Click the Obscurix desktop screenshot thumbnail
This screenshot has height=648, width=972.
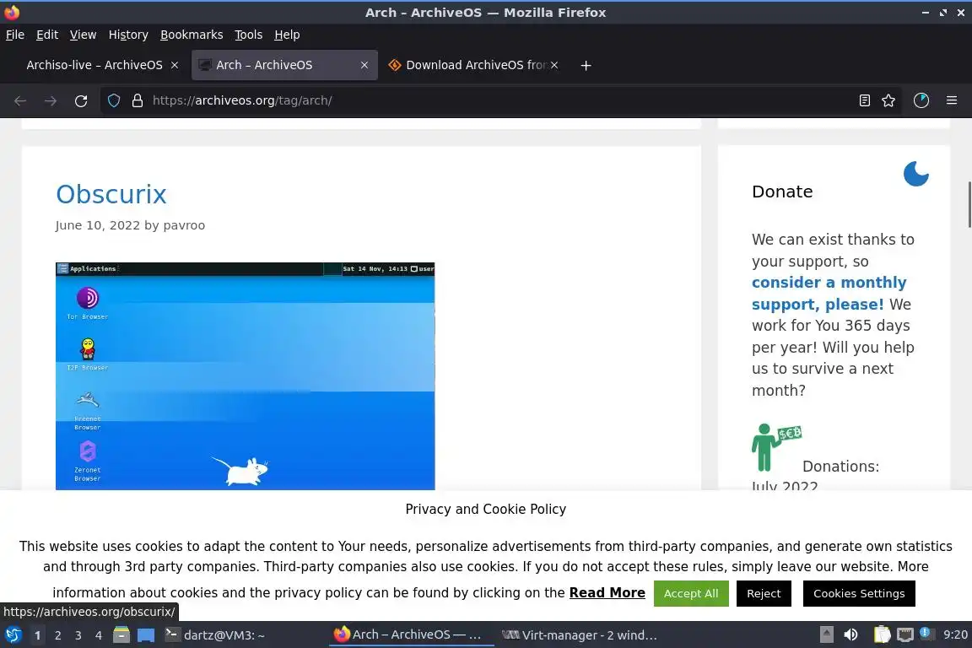click(245, 375)
